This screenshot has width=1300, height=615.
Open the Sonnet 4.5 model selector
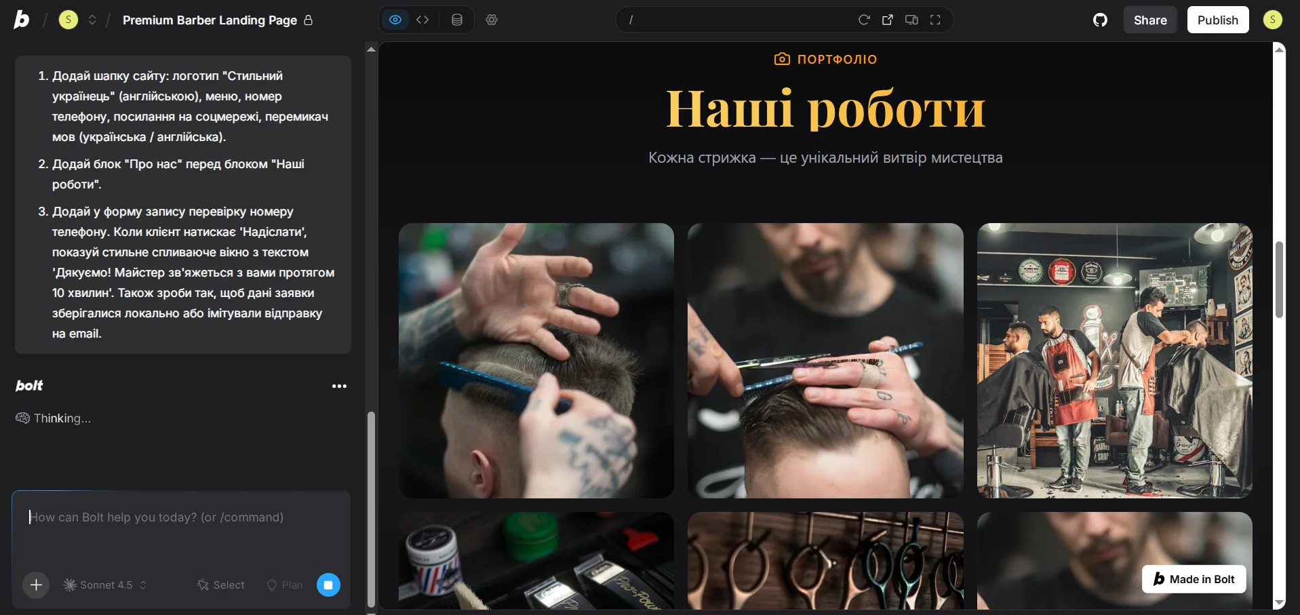(104, 584)
